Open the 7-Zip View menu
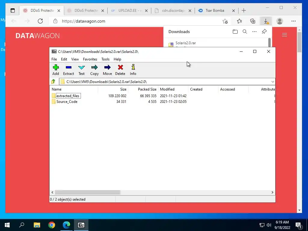Screen dimensions: 308x231 coord(75,59)
